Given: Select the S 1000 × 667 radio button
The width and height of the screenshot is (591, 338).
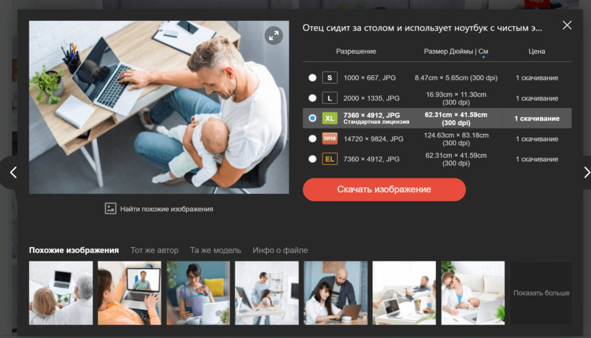Looking at the screenshot, I should pos(312,78).
